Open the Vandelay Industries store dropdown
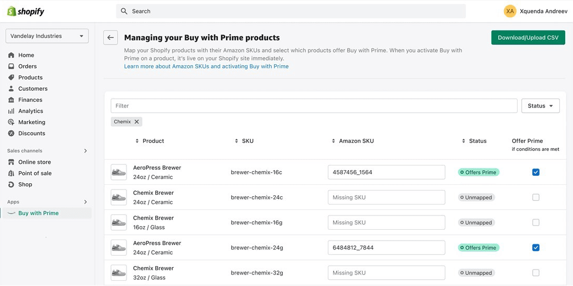 coord(47,36)
